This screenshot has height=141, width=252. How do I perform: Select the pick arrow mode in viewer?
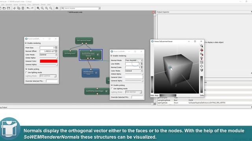(202, 46)
